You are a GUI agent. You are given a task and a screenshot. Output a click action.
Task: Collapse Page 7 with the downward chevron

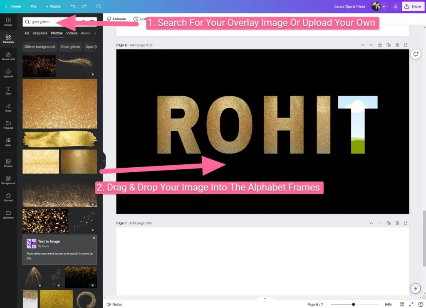(x=379, y=222)
